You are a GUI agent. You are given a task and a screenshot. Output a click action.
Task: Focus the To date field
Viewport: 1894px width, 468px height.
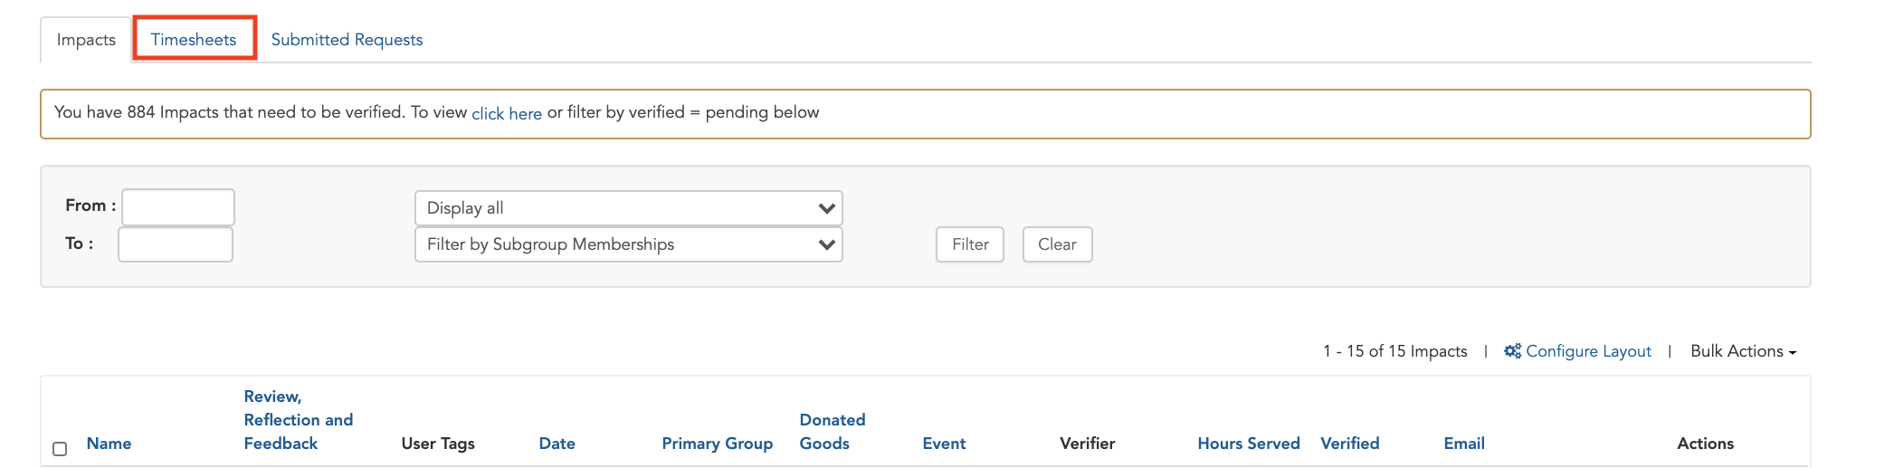[x=176, y=244]
